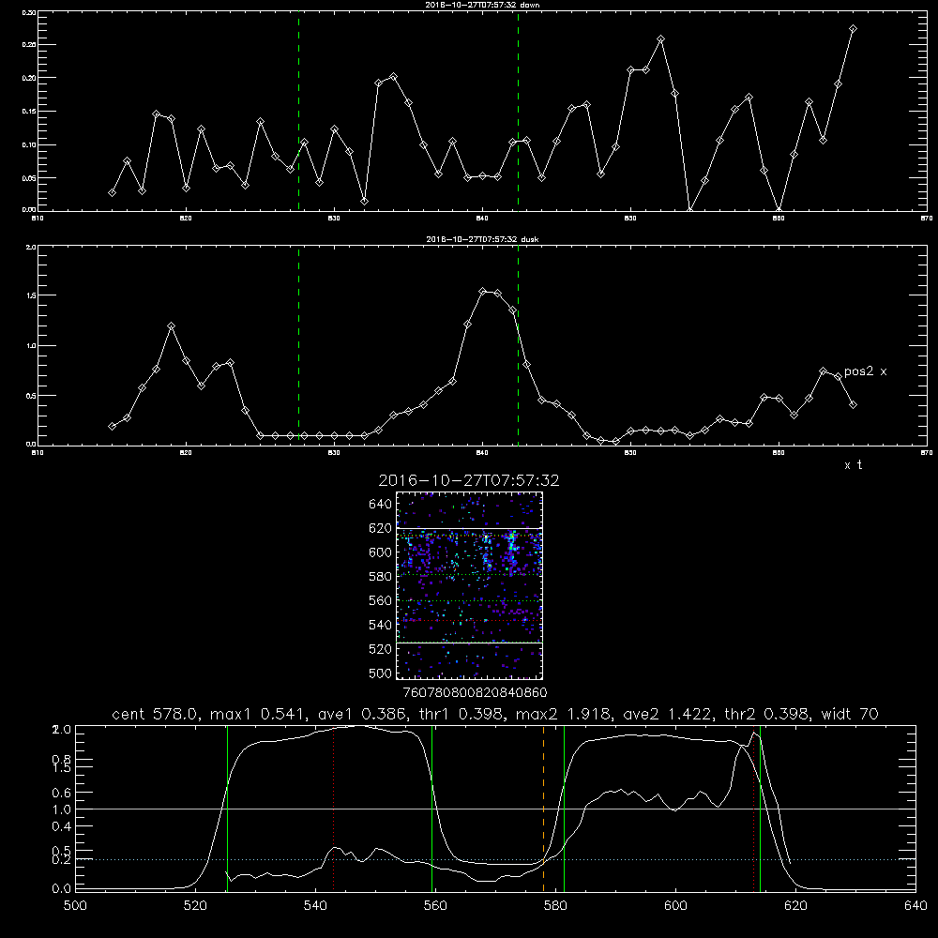Click the 'pos2 x' label
Screen dimensions: 938x938
coord(866,371)
